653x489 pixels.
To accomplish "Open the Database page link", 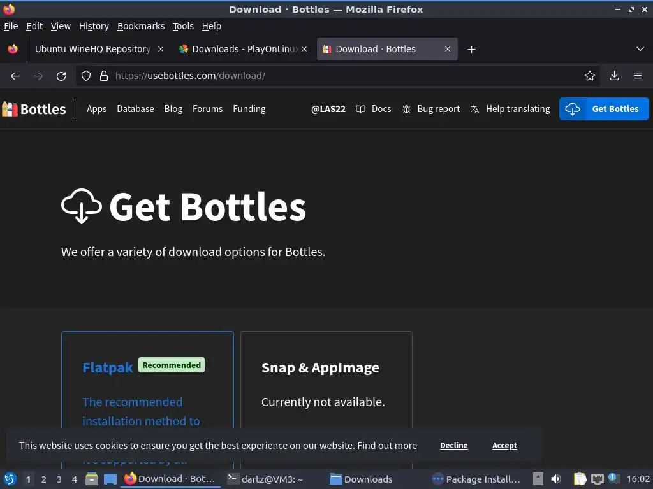I will click(135, 109).
